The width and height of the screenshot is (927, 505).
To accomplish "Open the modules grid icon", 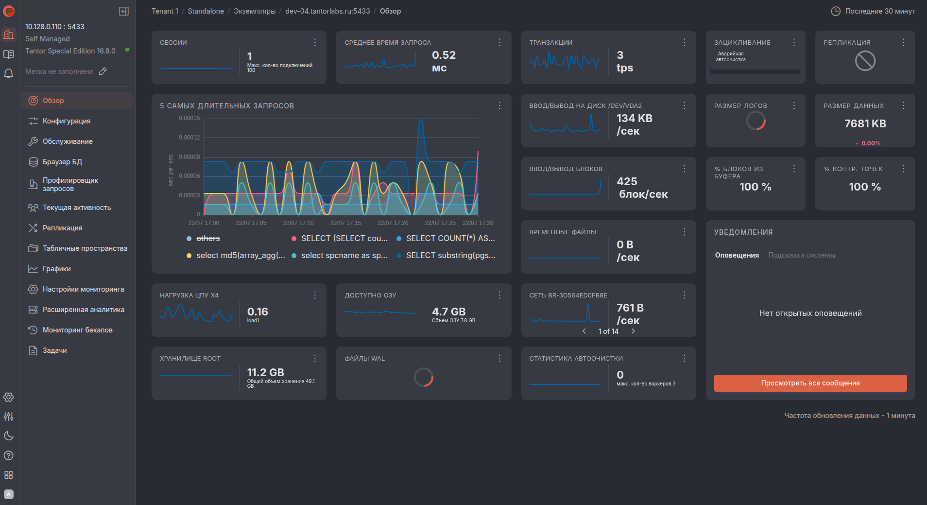I will (x=9, y=475).
